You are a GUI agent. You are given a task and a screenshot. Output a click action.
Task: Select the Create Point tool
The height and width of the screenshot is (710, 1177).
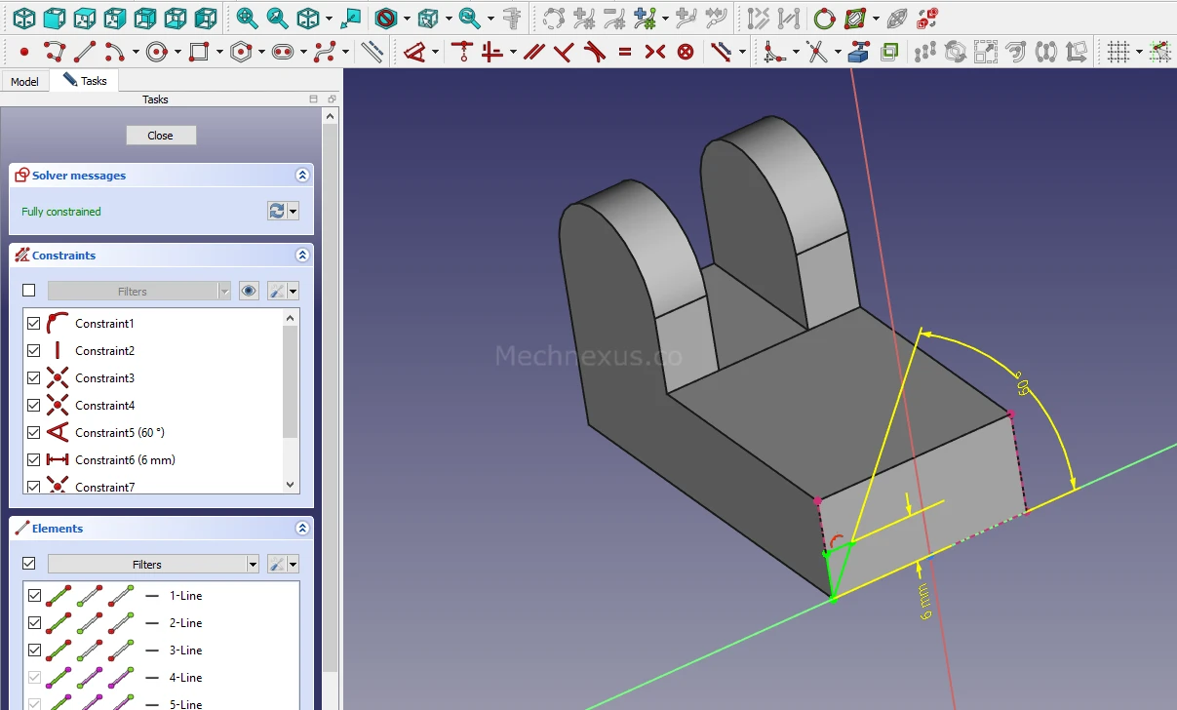coord(24,52)
